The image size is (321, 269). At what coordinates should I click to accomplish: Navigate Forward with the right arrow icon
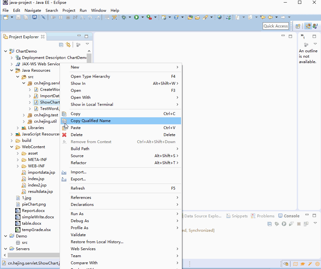[283, 18]
